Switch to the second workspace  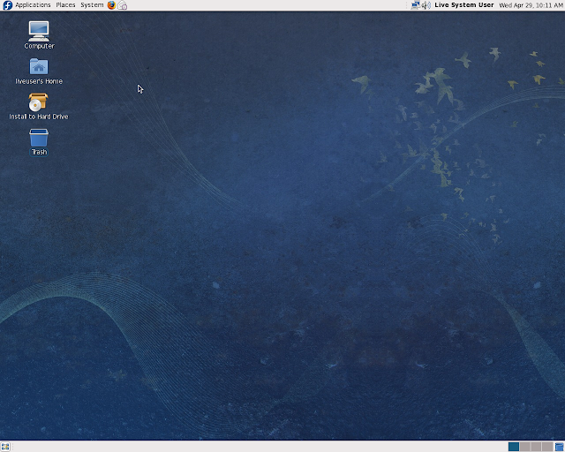525,447
